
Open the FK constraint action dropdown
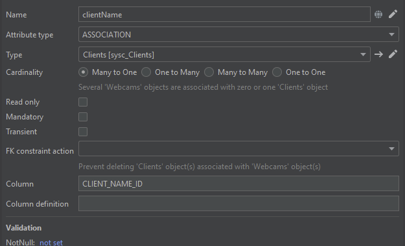tap(238, 149)
